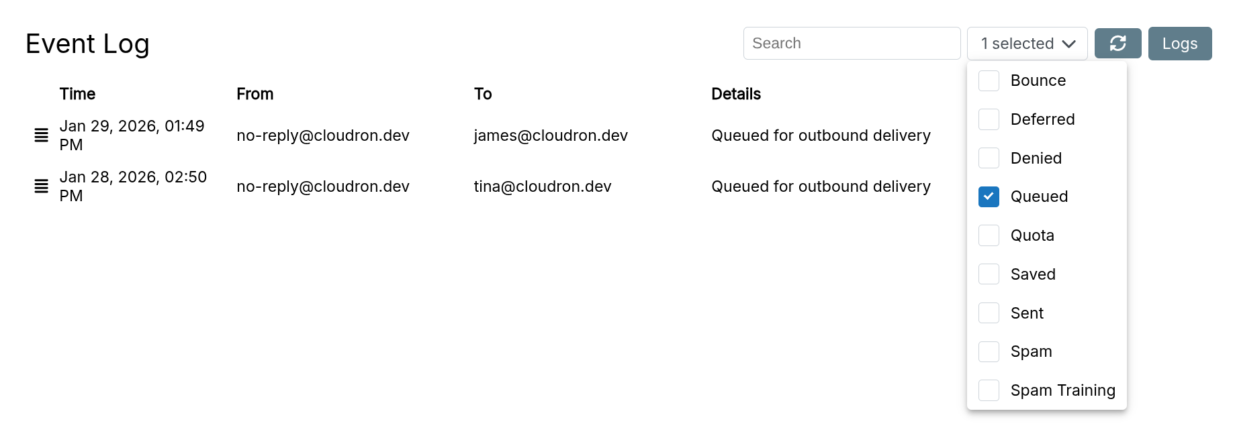Viewport: 1233px width, 446px height.
Task: Click the james@cloudron.dev recipient row
Action: click(x=551, y=135)
